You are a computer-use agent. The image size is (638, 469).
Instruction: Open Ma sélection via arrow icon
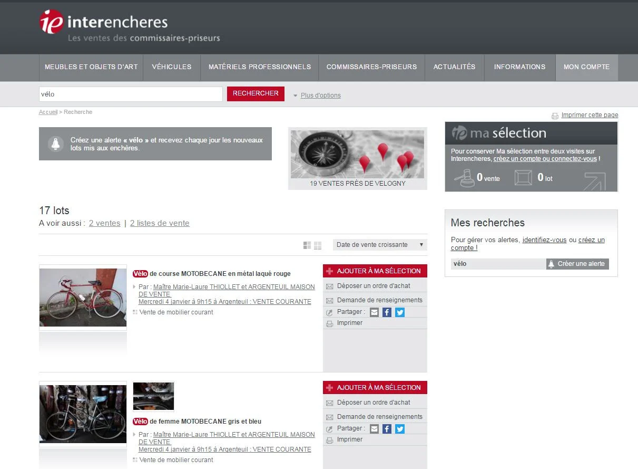tap(595, 181)
